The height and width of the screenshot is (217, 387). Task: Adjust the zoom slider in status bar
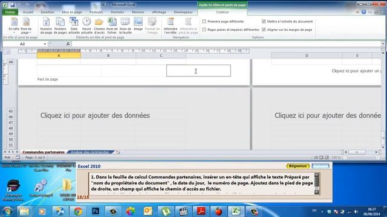(362, 157)
